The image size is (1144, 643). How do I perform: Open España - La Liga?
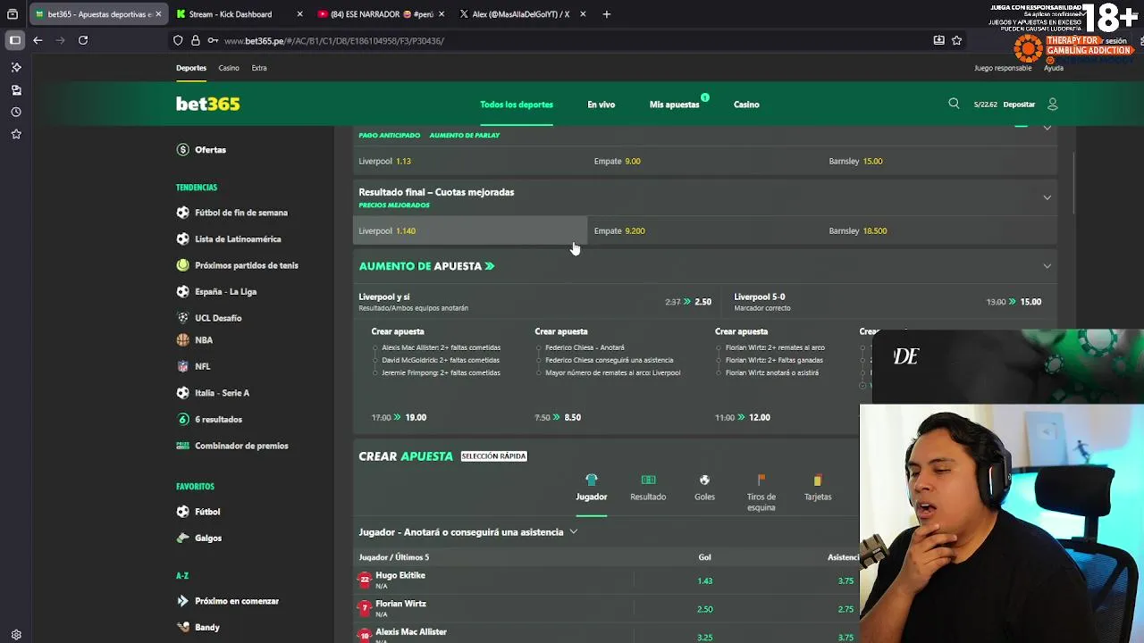coord(225,292)
